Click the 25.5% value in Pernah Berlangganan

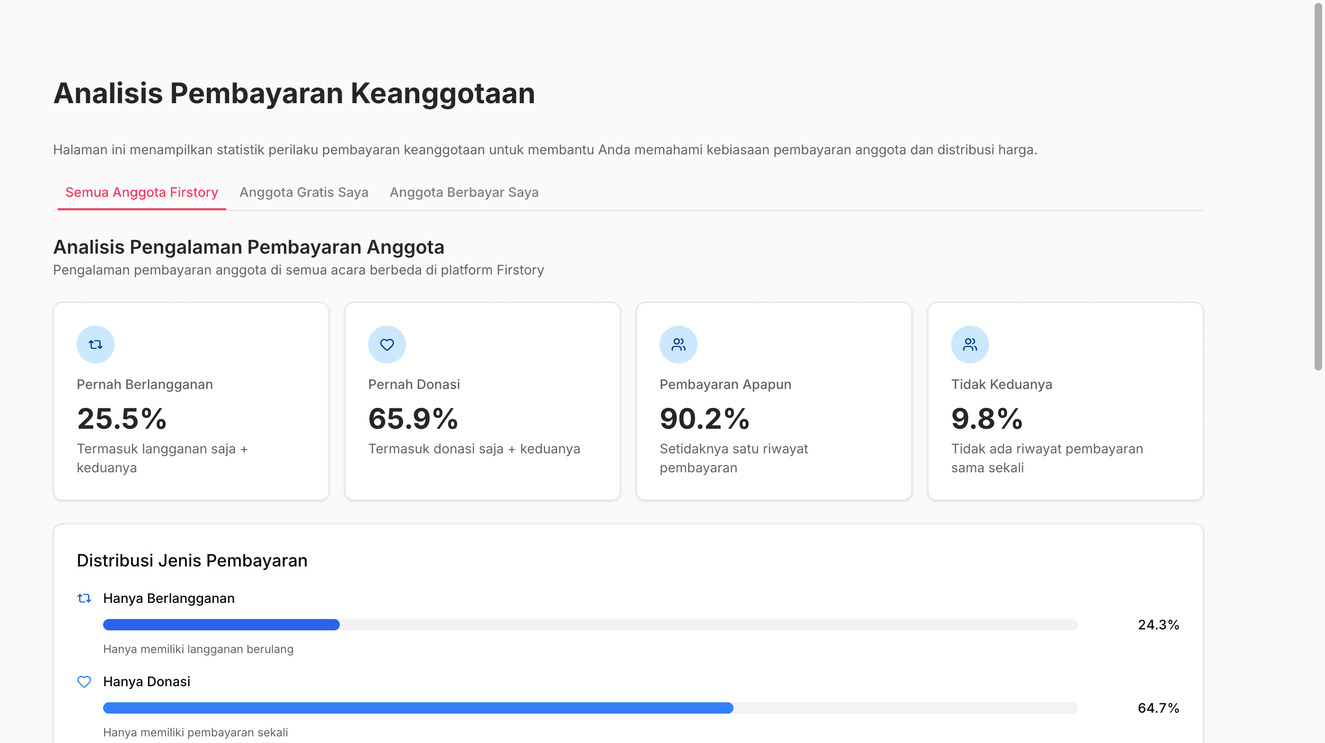click(x=122, y=419)
